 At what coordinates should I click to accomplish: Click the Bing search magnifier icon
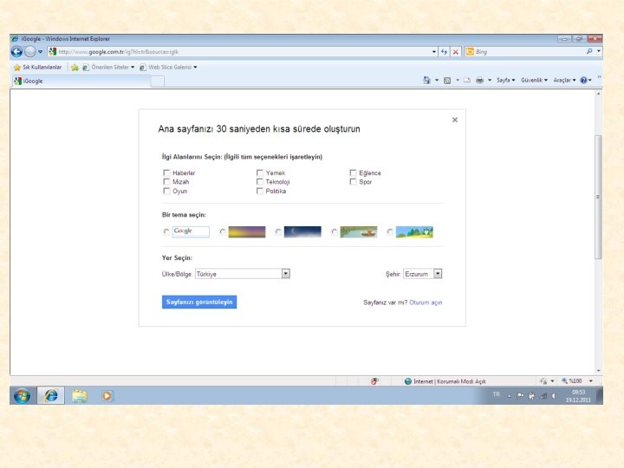[x=589, y=51]
